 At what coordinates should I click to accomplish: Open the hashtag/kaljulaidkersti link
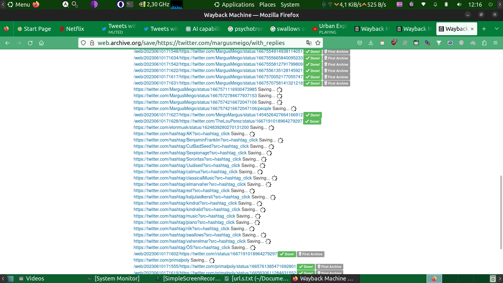pyautogui.click(x=192, y=197)
